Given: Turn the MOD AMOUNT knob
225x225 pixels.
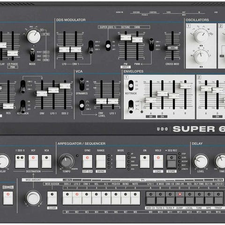Looking at the screenshot, I should 33,198.
